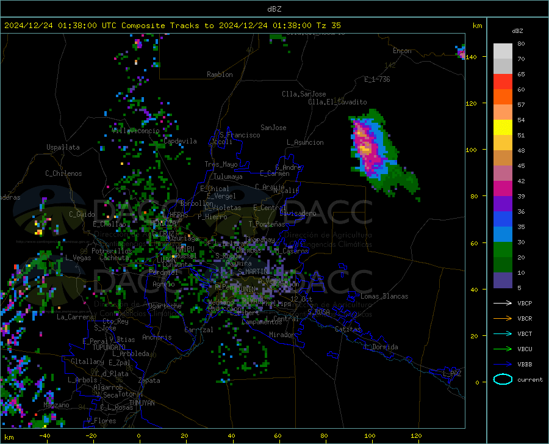Screen dimensions: 549x444
Task: Click the L_Asuncion map label
Action: point(306,142)
